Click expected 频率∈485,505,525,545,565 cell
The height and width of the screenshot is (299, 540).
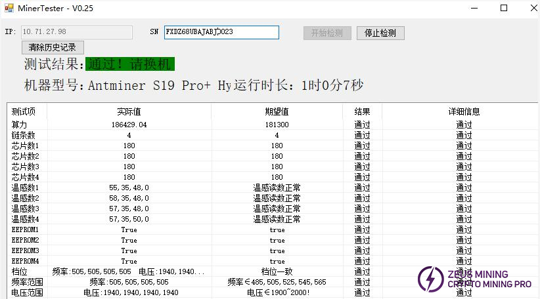pyautogui.click(x=277, y=282)
